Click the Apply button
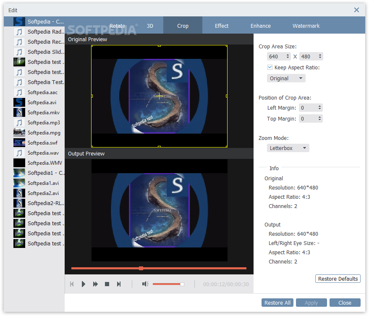Image resolution: width=369 pixels, height=316 pixels. click(311, 303)
